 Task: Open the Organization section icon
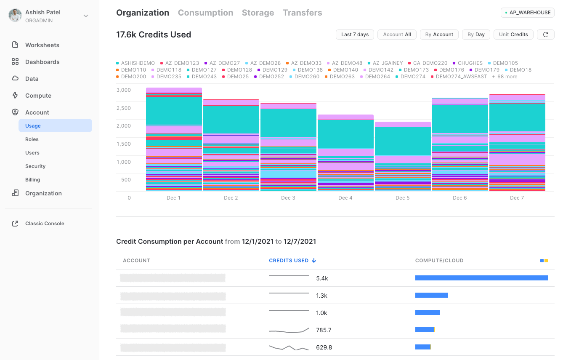point(15,193)
